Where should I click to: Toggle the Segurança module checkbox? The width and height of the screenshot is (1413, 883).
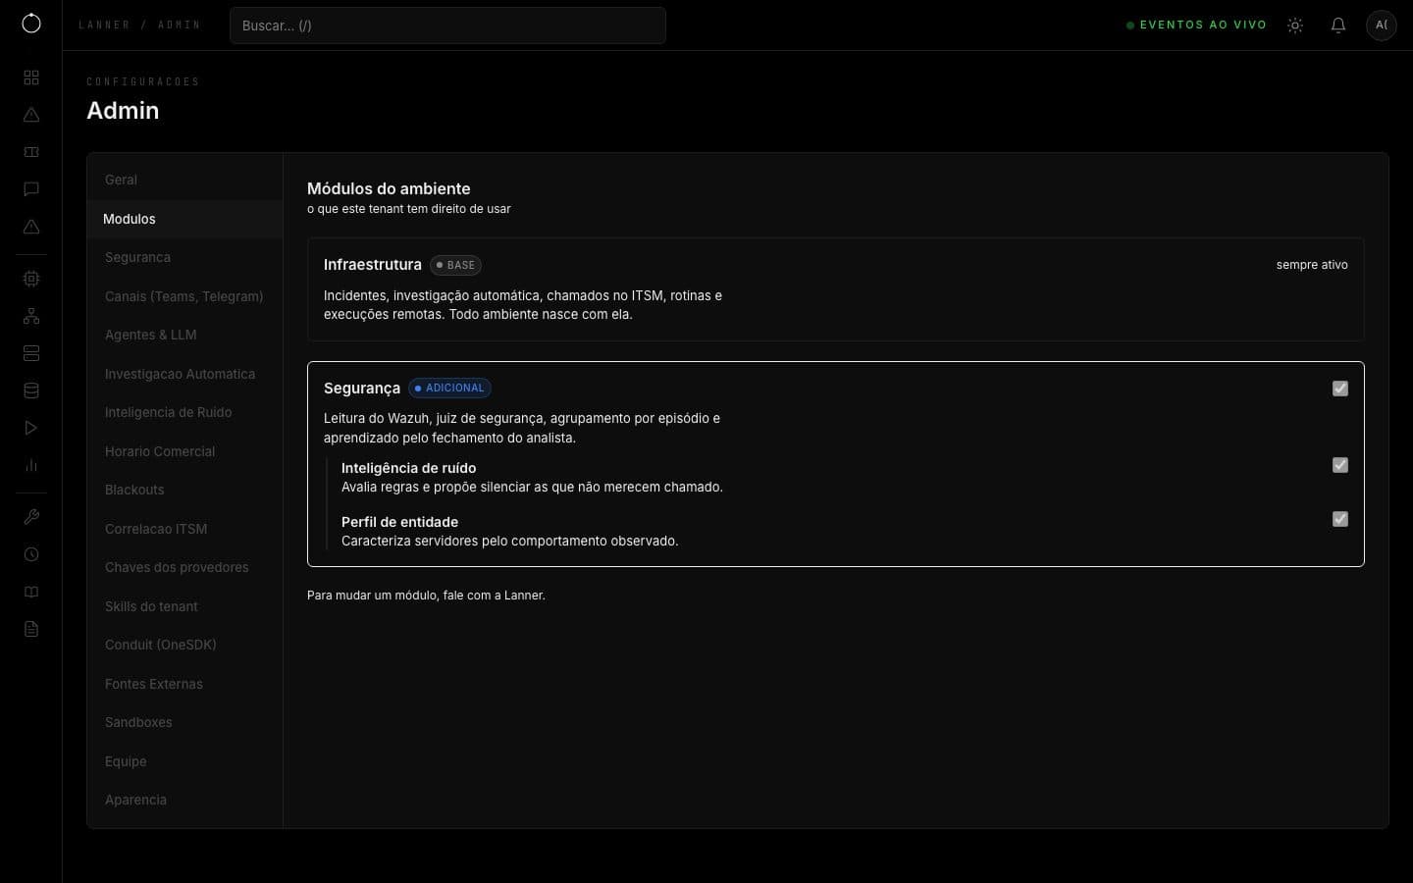pos(1340,389)
